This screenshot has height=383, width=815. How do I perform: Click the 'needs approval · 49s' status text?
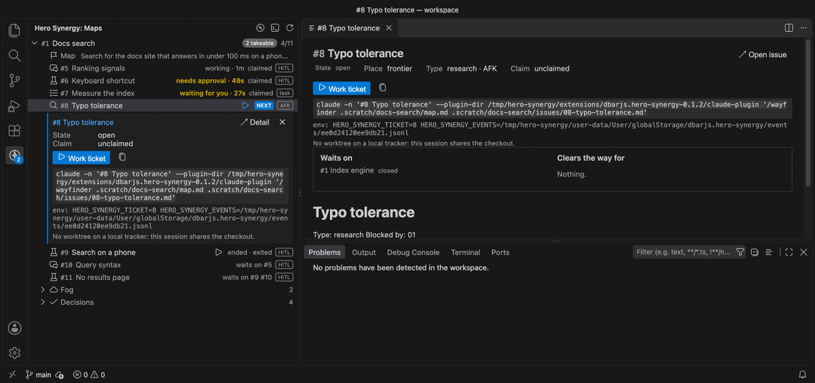[211, 81]
